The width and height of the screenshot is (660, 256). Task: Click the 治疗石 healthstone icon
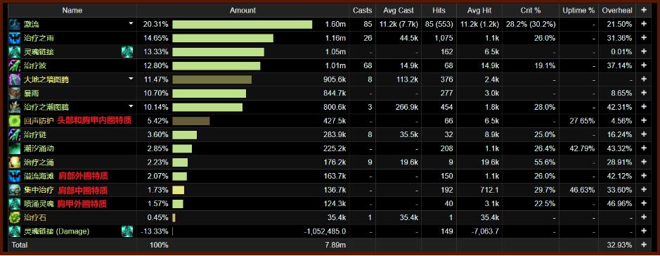coord(14,218)
